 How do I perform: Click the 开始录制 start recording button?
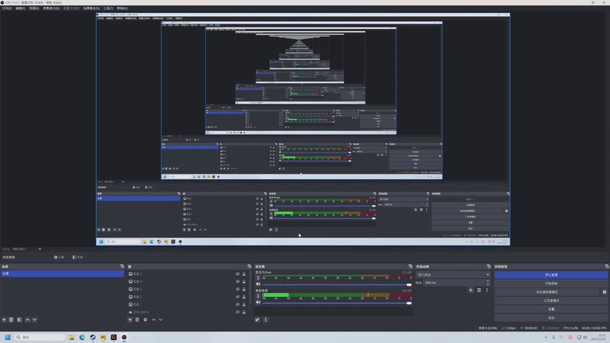(551, 284)
